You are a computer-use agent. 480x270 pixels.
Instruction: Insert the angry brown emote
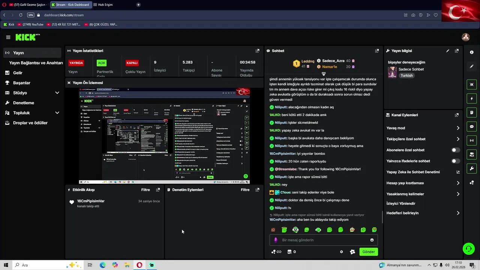coord(273,230)
